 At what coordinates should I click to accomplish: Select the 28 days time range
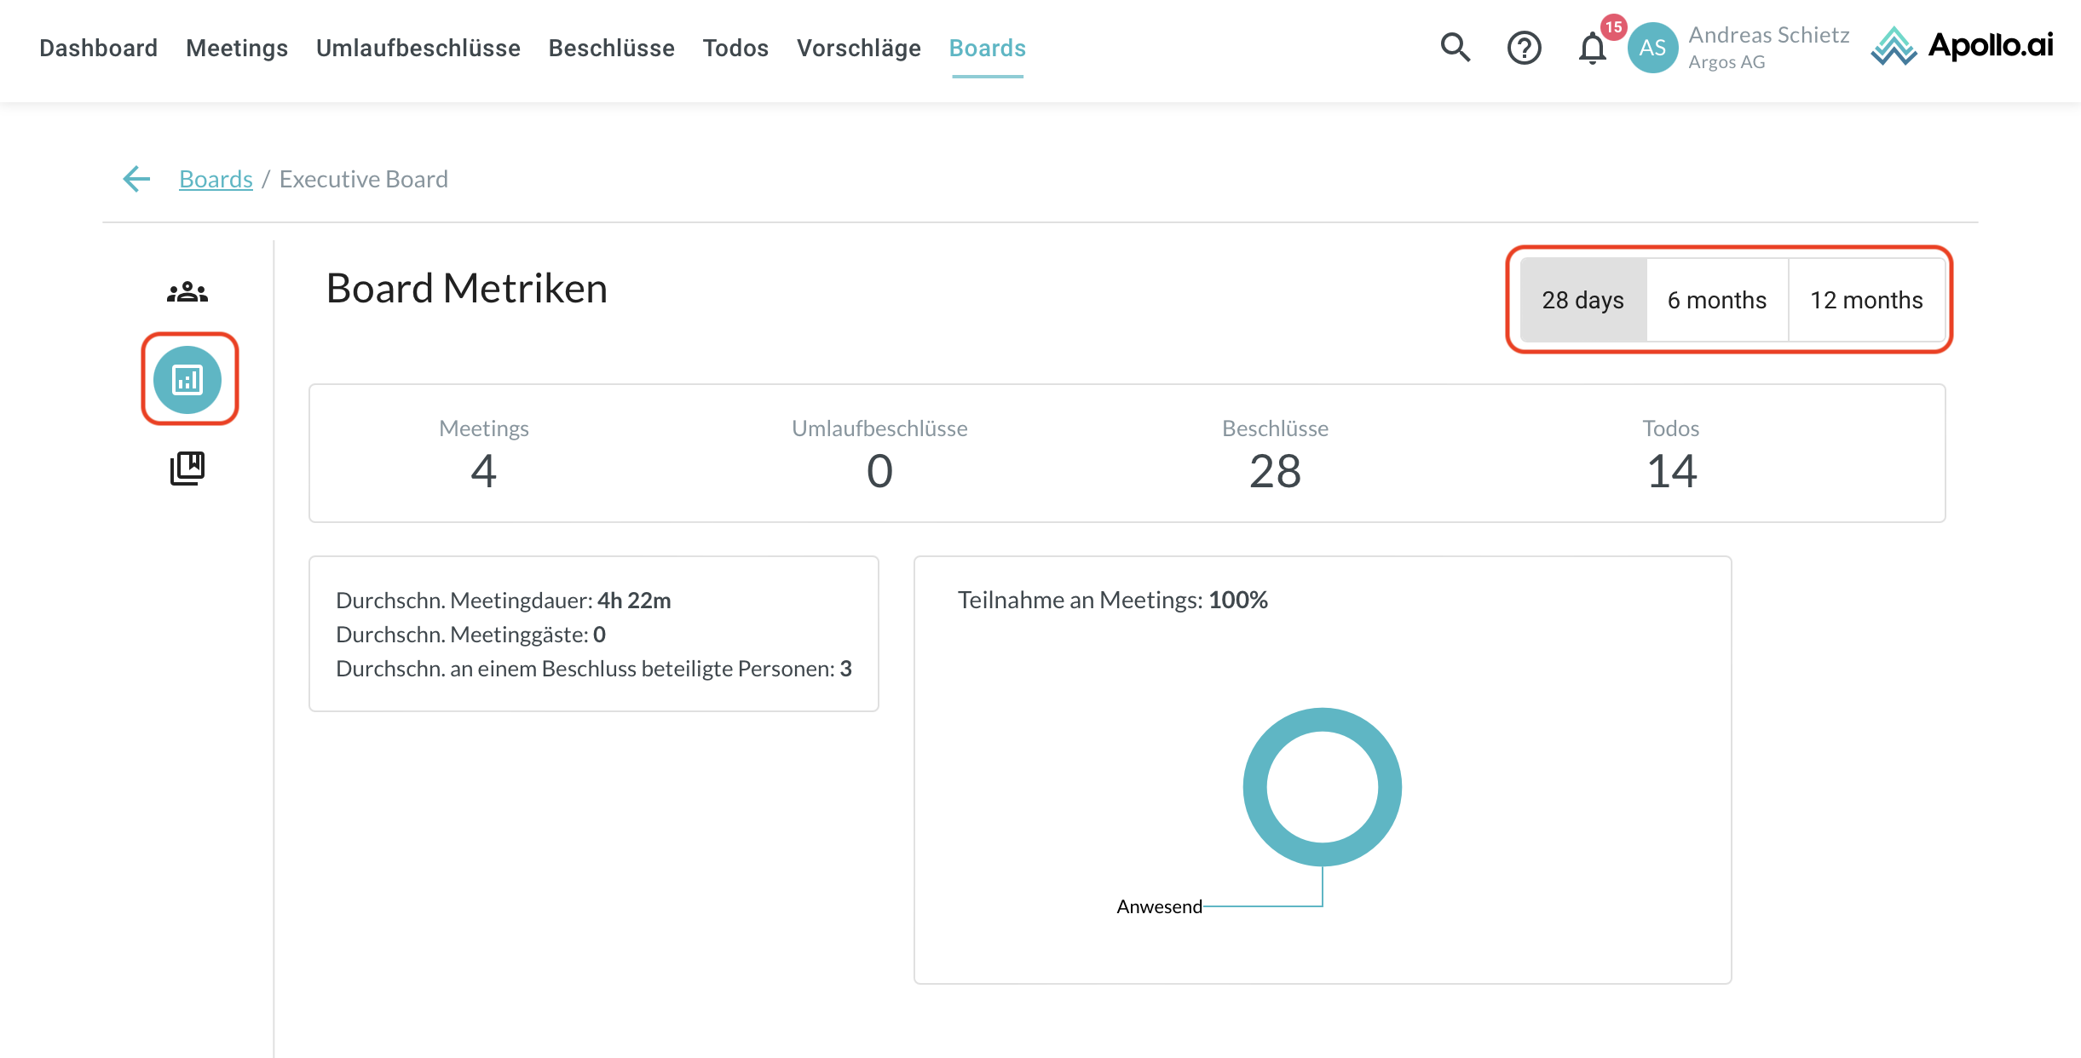click(1582, 300)
